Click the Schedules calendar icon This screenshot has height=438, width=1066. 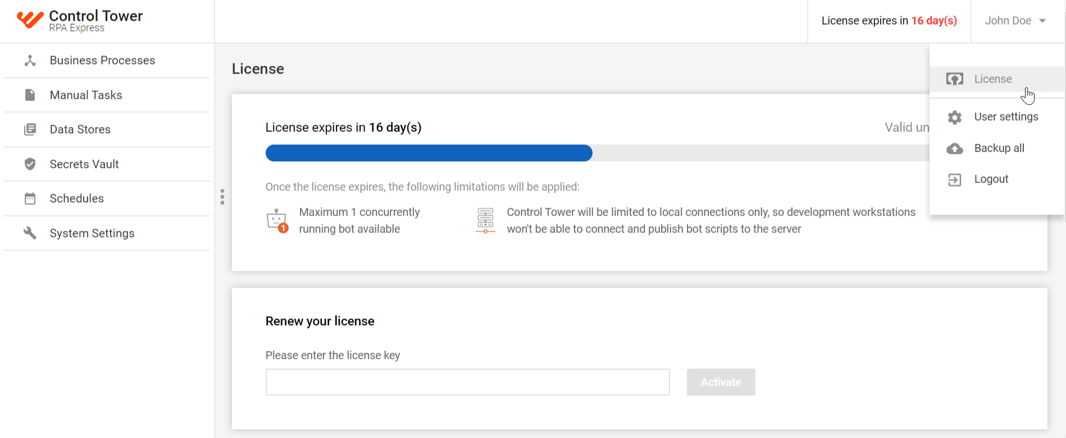pos(30,199)
